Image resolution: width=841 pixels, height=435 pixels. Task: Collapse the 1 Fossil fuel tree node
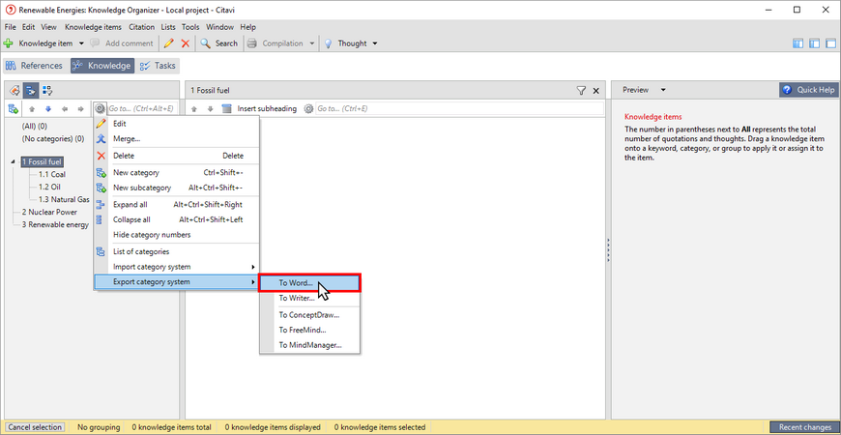point(13,161)
